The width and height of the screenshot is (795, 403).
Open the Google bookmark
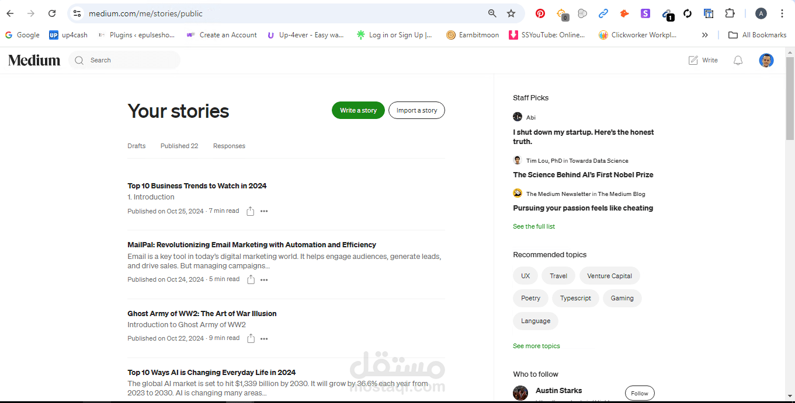pyautogui.click(x=22, y=35)
